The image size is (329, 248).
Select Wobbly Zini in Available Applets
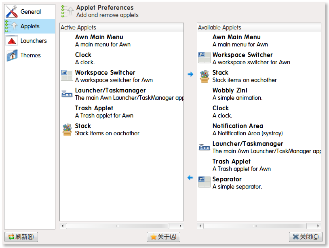(x=259, y=94)
